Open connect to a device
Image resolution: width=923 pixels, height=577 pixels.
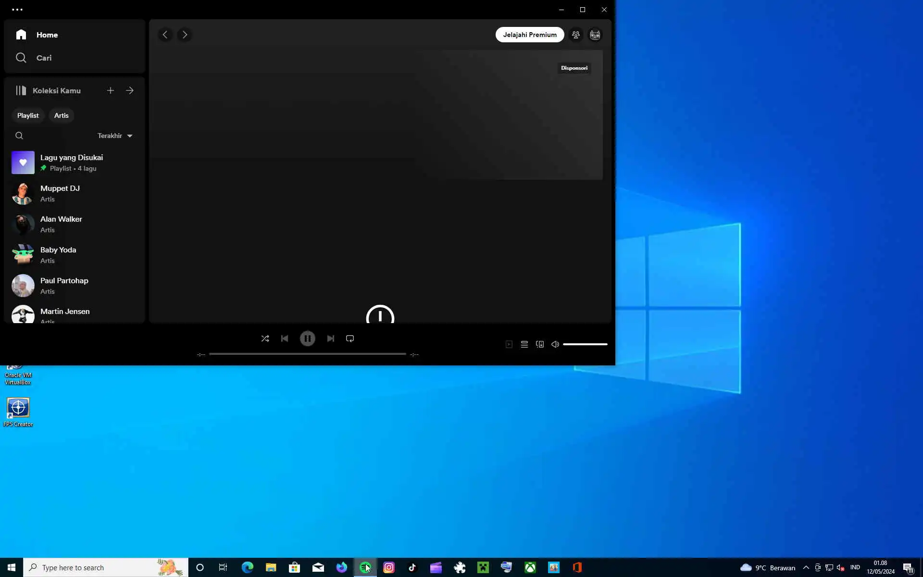point(540,344)
